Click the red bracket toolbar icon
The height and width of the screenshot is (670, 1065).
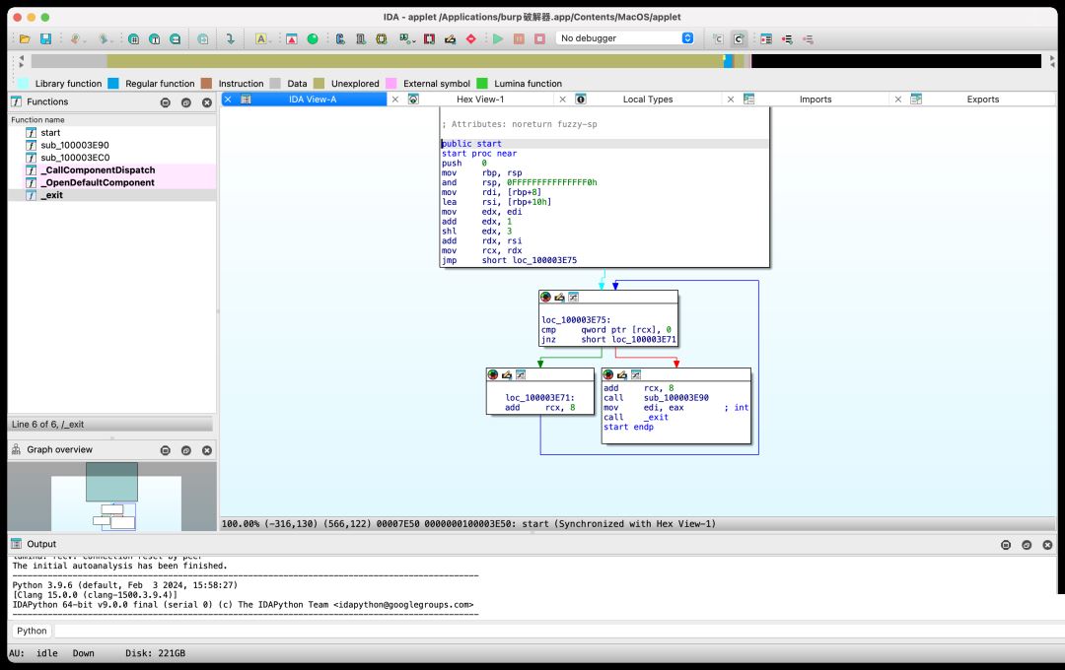pos(429,38)
